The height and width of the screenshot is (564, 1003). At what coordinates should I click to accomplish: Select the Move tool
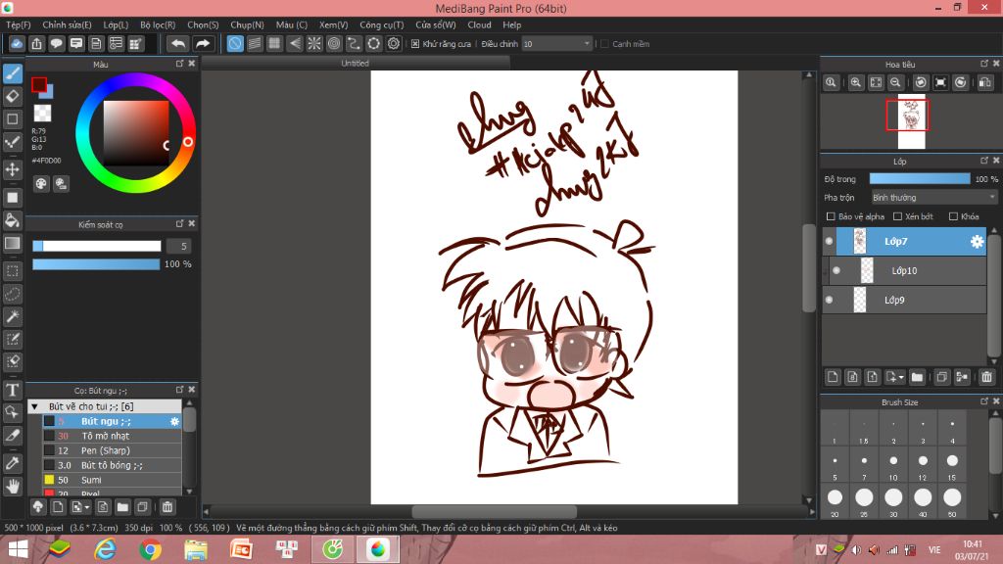(12, 169)
